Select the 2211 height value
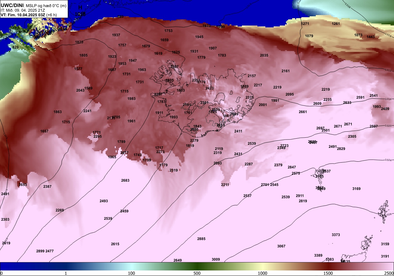 [x=225, y=185]
